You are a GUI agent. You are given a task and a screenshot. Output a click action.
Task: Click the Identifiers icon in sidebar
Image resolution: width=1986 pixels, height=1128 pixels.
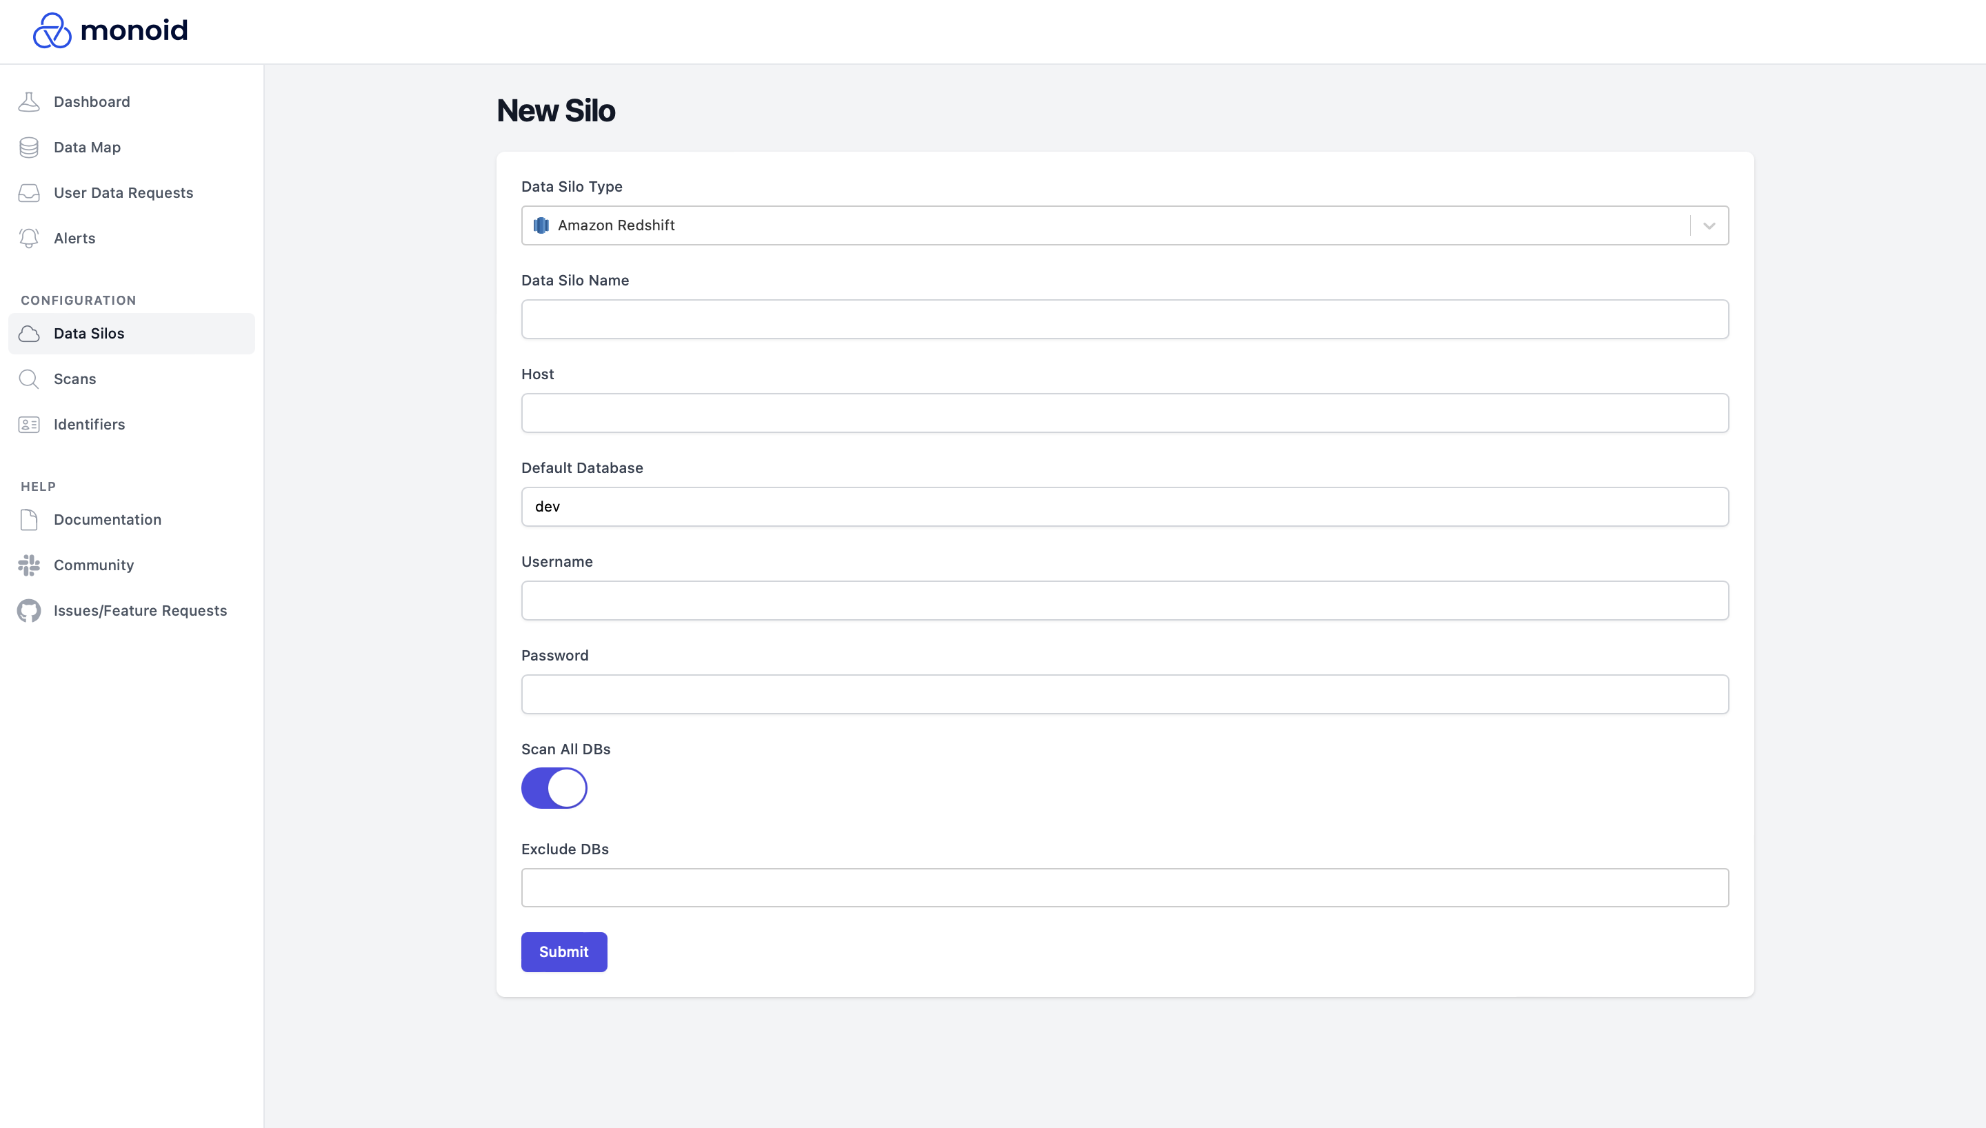(28, 424)
